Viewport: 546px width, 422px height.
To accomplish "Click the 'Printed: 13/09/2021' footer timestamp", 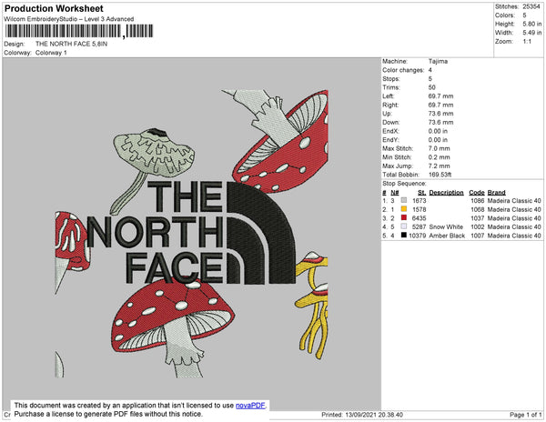I will 362,415.
